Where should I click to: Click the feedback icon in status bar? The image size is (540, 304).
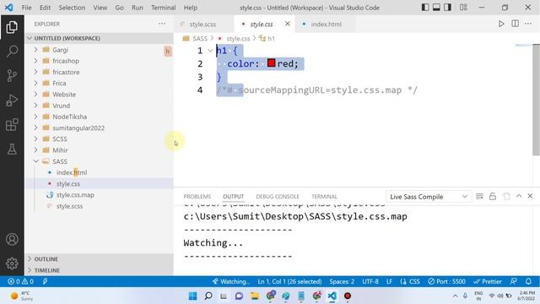513,281
